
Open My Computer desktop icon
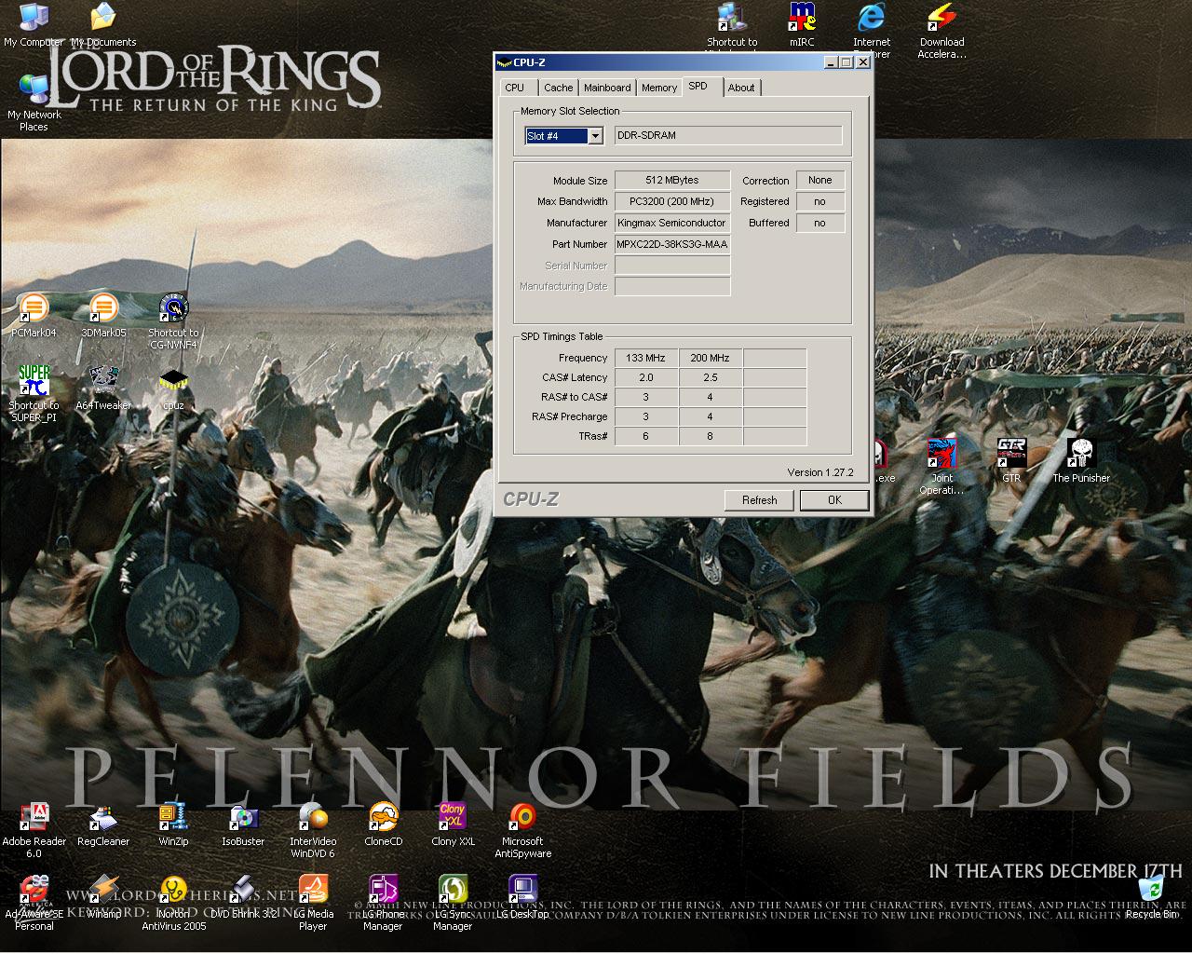tap(34, 25)
